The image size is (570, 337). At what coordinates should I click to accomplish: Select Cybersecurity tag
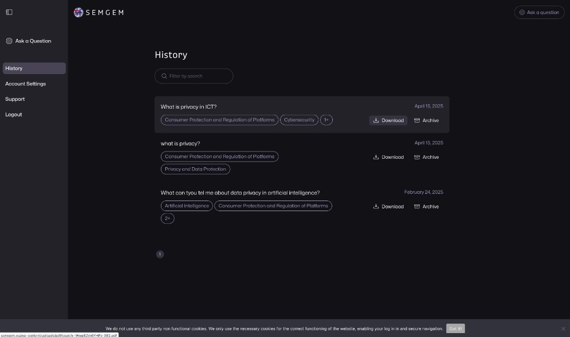point(299,120)
